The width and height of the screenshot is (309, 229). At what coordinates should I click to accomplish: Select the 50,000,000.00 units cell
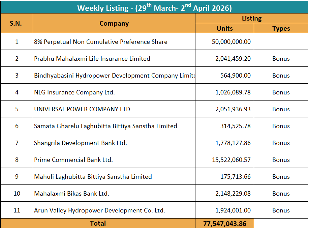[x=231, y=42]
